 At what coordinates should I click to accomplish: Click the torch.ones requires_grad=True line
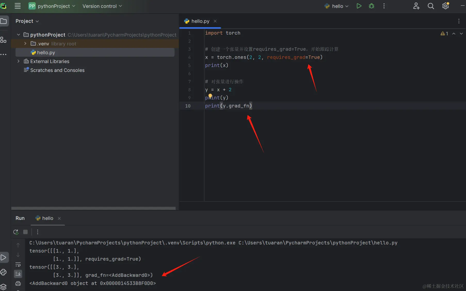click(264, 57)
